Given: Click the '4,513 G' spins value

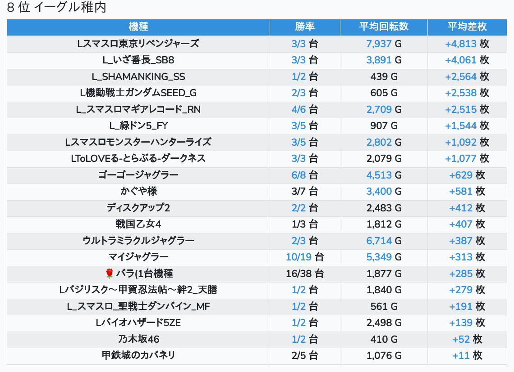Looking at the screenshot, I should 384,175.
